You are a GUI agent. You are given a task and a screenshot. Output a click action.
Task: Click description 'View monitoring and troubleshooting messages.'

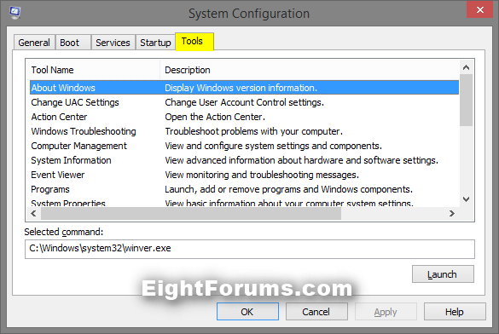tap(262, 175)
